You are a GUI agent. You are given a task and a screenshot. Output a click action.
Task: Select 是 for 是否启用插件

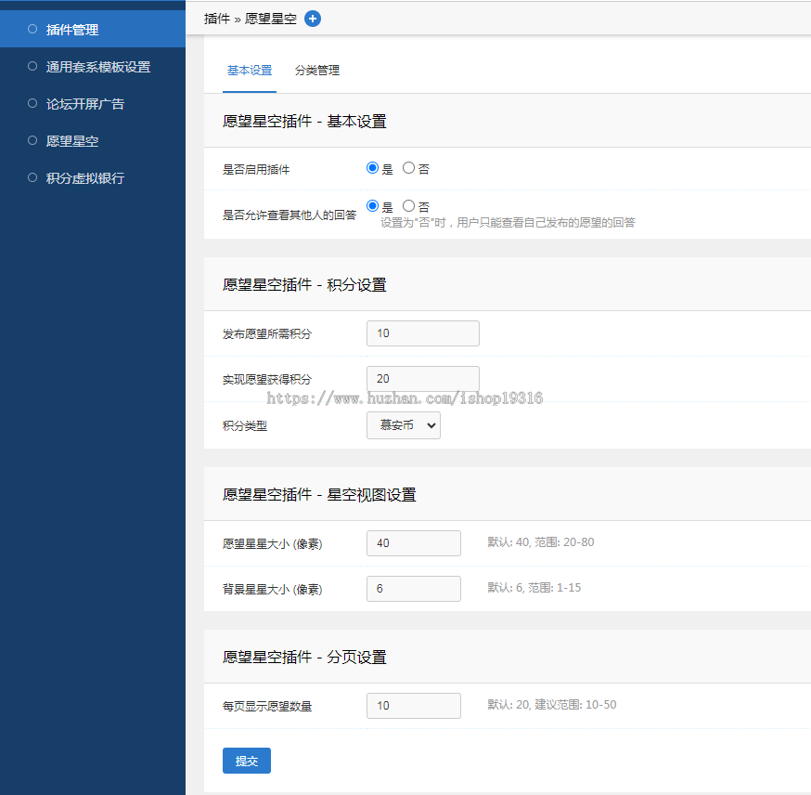(372, 168)
